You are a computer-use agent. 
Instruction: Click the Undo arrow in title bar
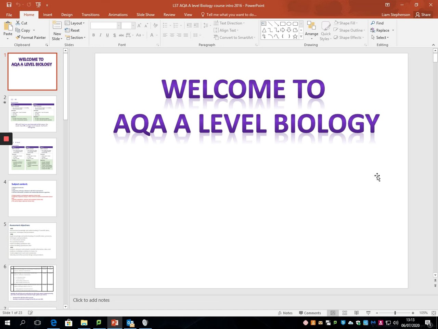18,5
